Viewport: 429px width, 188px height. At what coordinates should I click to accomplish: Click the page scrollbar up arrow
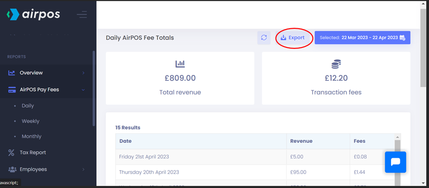click(x=423, y=4)
